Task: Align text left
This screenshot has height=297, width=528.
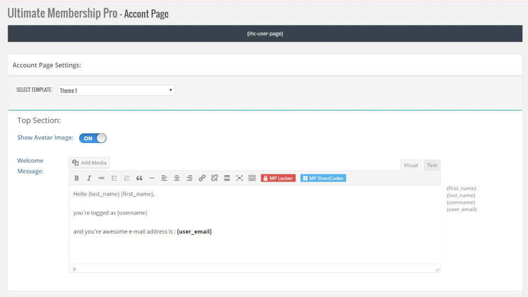Action: pyautogui.click(x=164, y=178)
